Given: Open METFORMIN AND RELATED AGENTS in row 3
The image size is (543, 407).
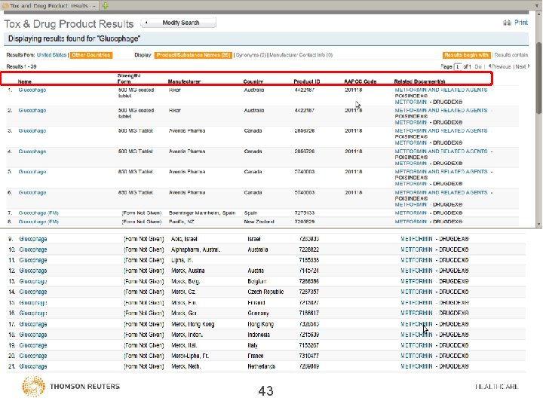Looking at the screenshot, I should pos(441,131).
